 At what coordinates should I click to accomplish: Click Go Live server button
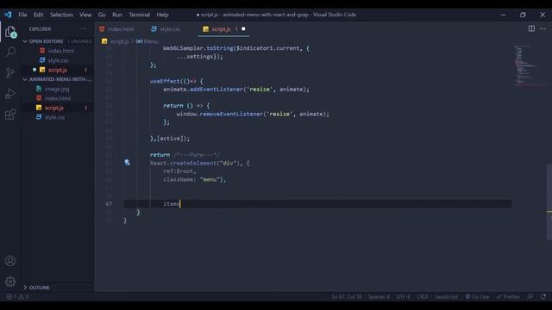[477, 296]
